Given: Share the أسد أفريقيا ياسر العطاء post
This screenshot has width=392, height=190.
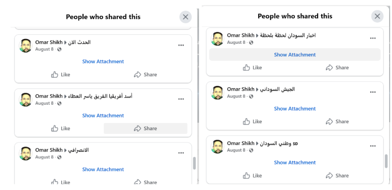Looking at the screenshot, I should (x=146, y=129).
